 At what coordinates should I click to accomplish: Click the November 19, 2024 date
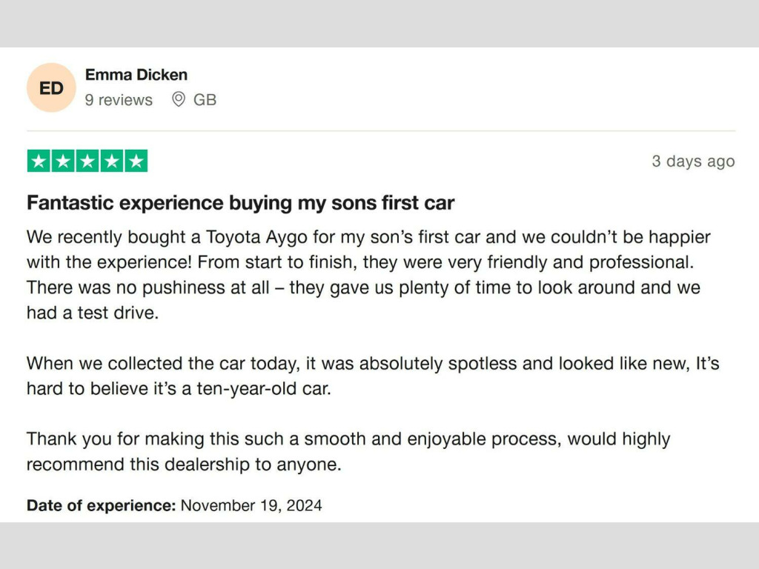pos(251,505)
